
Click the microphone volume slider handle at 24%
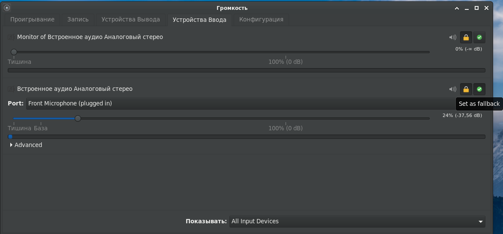tap(78, 119)
